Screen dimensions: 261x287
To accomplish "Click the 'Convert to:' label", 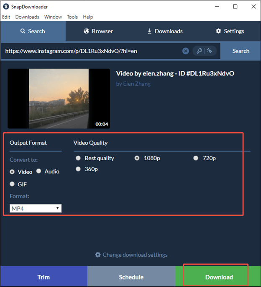I will click(x=23, y=160).
